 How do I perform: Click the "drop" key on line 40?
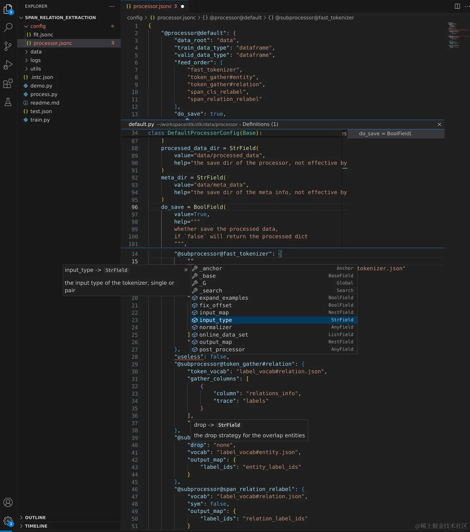197,445
